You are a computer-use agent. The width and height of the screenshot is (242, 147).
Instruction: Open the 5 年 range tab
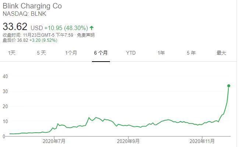coord(191,53)
